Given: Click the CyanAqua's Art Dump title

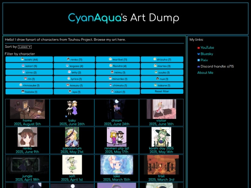Looking at the screenshot, I should coord(124,18).
